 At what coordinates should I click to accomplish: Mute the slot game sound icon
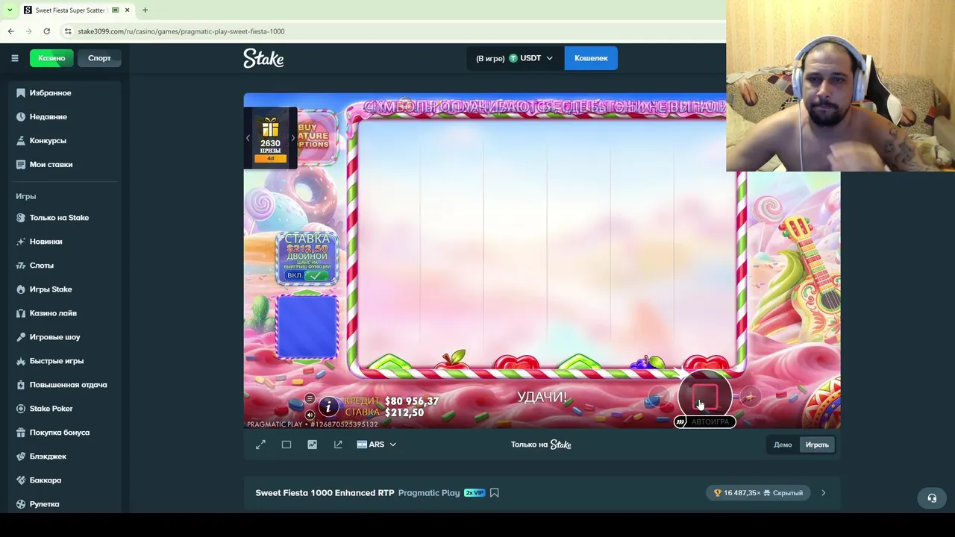point(310,415)
